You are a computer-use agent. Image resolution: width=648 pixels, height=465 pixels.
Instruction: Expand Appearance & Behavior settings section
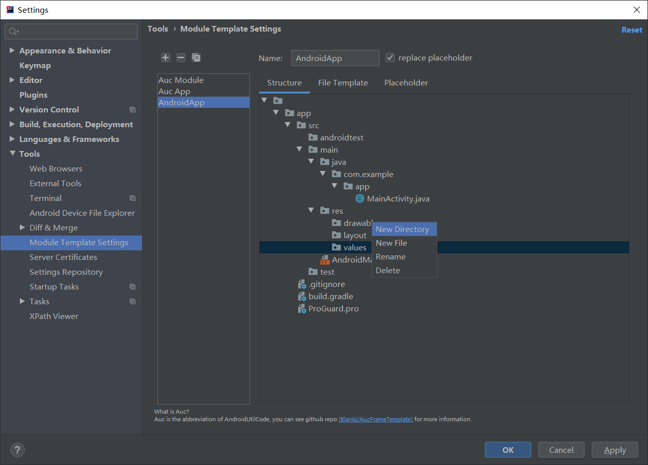12,51
